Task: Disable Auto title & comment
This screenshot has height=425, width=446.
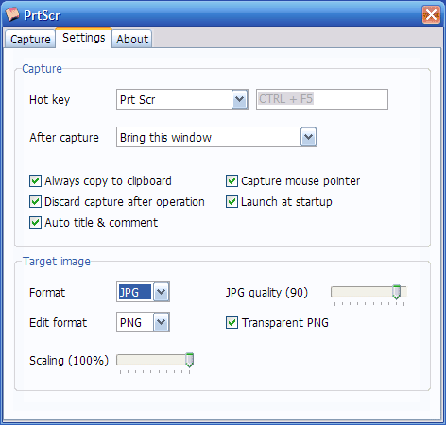Action: [35, 223]
